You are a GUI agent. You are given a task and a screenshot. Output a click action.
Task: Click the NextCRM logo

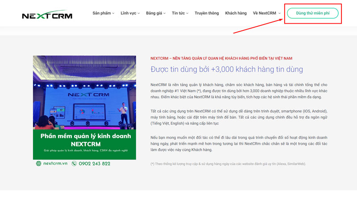point(47,14)
